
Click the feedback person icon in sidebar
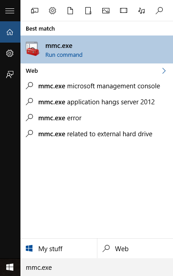pyautogui.click(x=10, y=75)
